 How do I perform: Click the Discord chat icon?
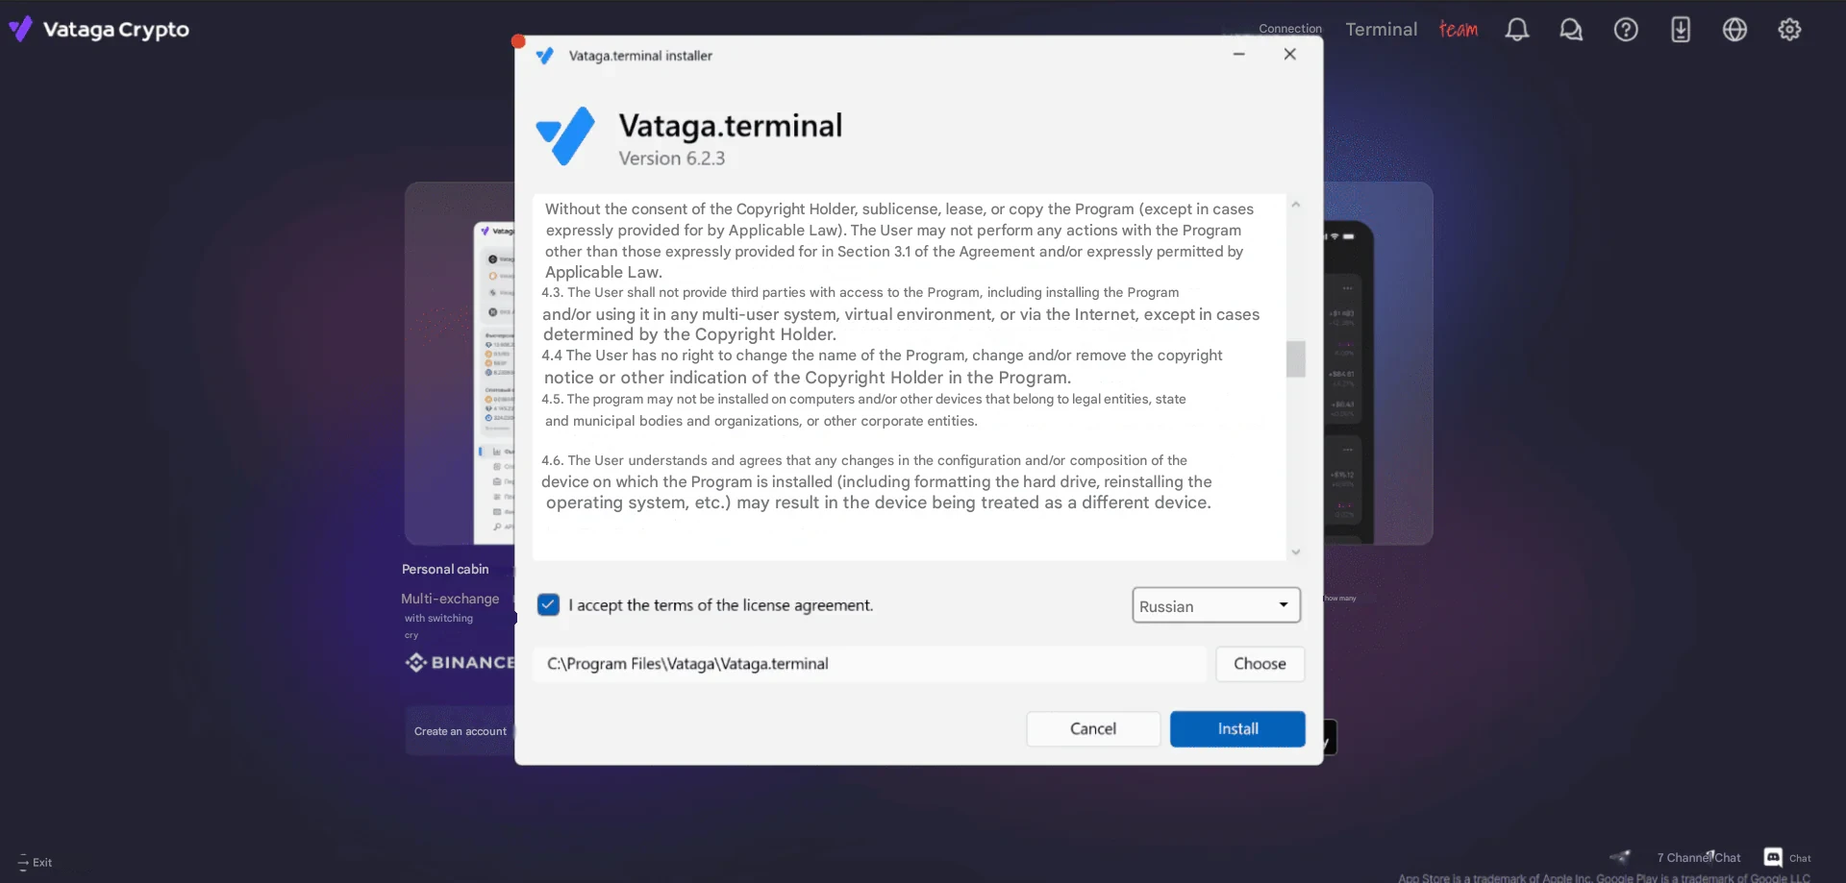[x=1774, y=857]
